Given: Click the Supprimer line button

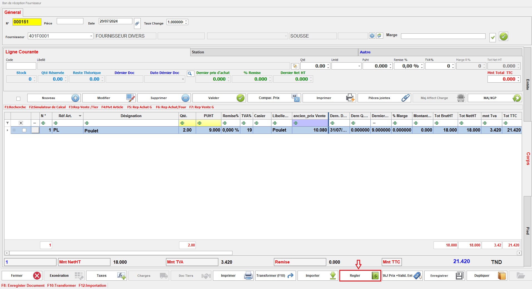Looking at the screenshot, I should (x=164, y=98).
